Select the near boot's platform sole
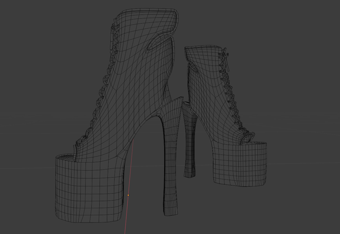The height and width of the screenshot is (234, 340). (89, 188)
